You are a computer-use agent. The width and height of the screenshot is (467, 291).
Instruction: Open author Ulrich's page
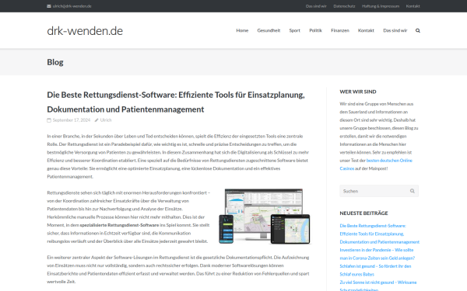point(106,120)
